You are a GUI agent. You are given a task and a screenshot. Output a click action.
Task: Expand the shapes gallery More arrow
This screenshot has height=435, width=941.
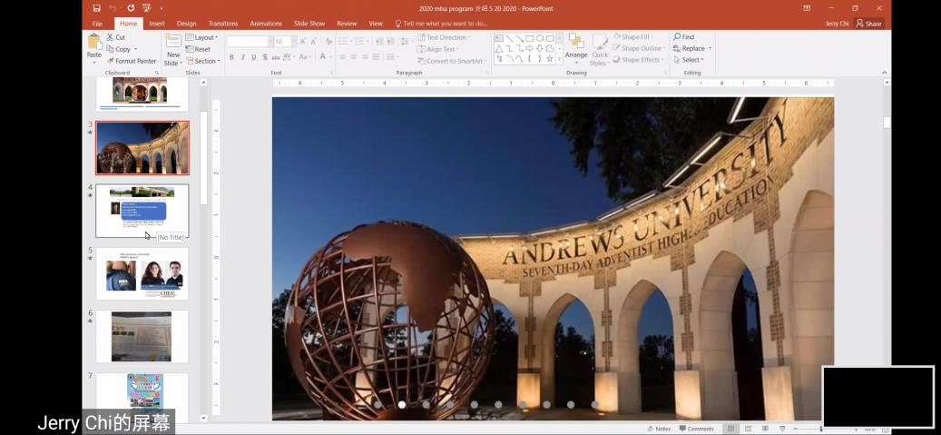[559, 59]
